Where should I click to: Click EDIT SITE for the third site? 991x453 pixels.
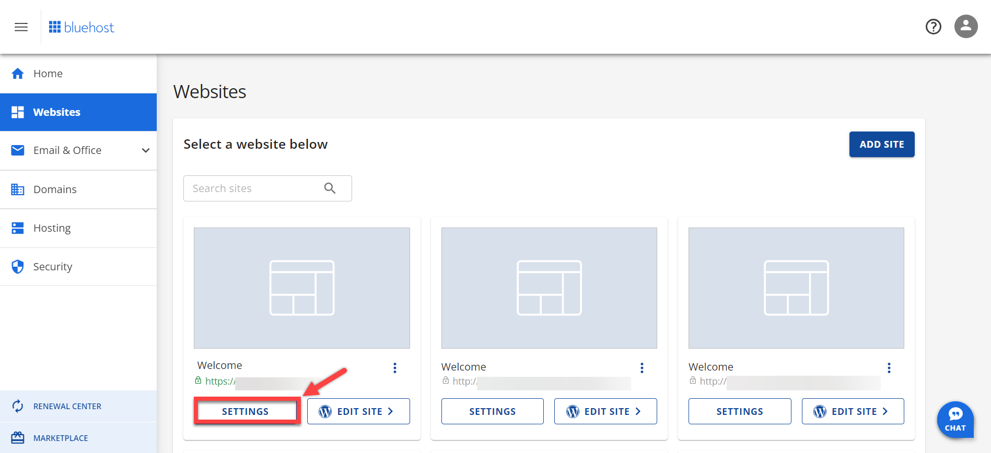point(853,411)
